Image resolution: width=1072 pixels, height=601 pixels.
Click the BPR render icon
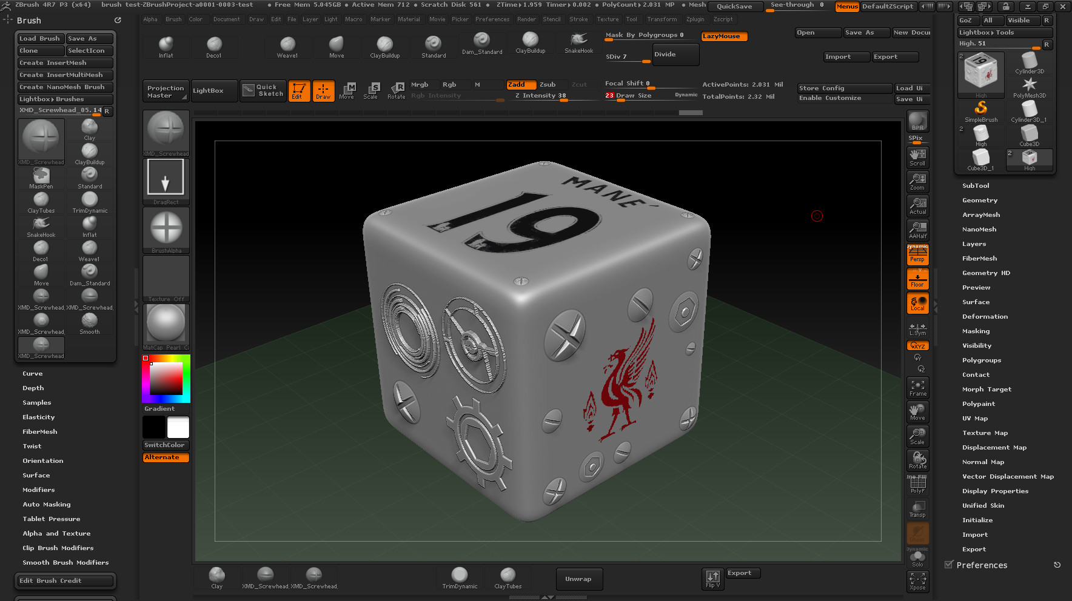[917, 121]
